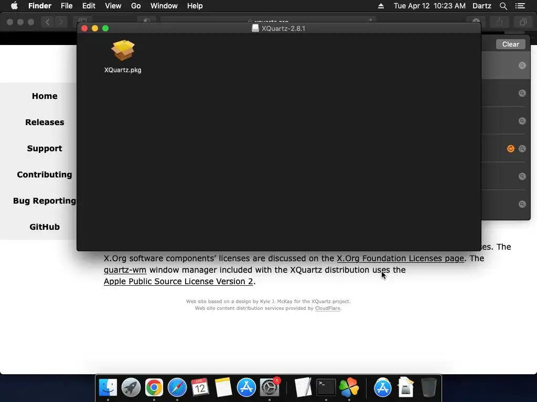Click the date and time in the menu bar
The width and height of the screenshot is (537, 402).
click(429, 6)
